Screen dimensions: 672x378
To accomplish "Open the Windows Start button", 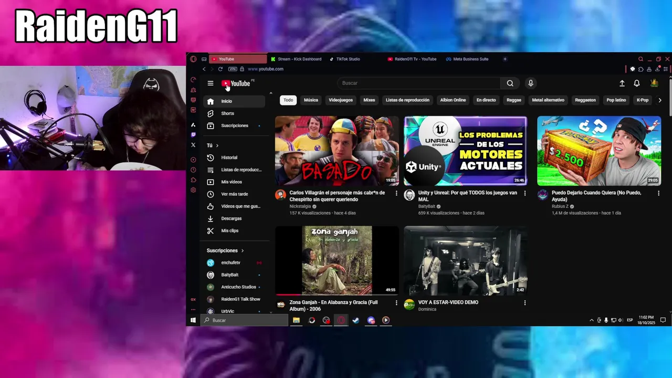I will point(193,320).
